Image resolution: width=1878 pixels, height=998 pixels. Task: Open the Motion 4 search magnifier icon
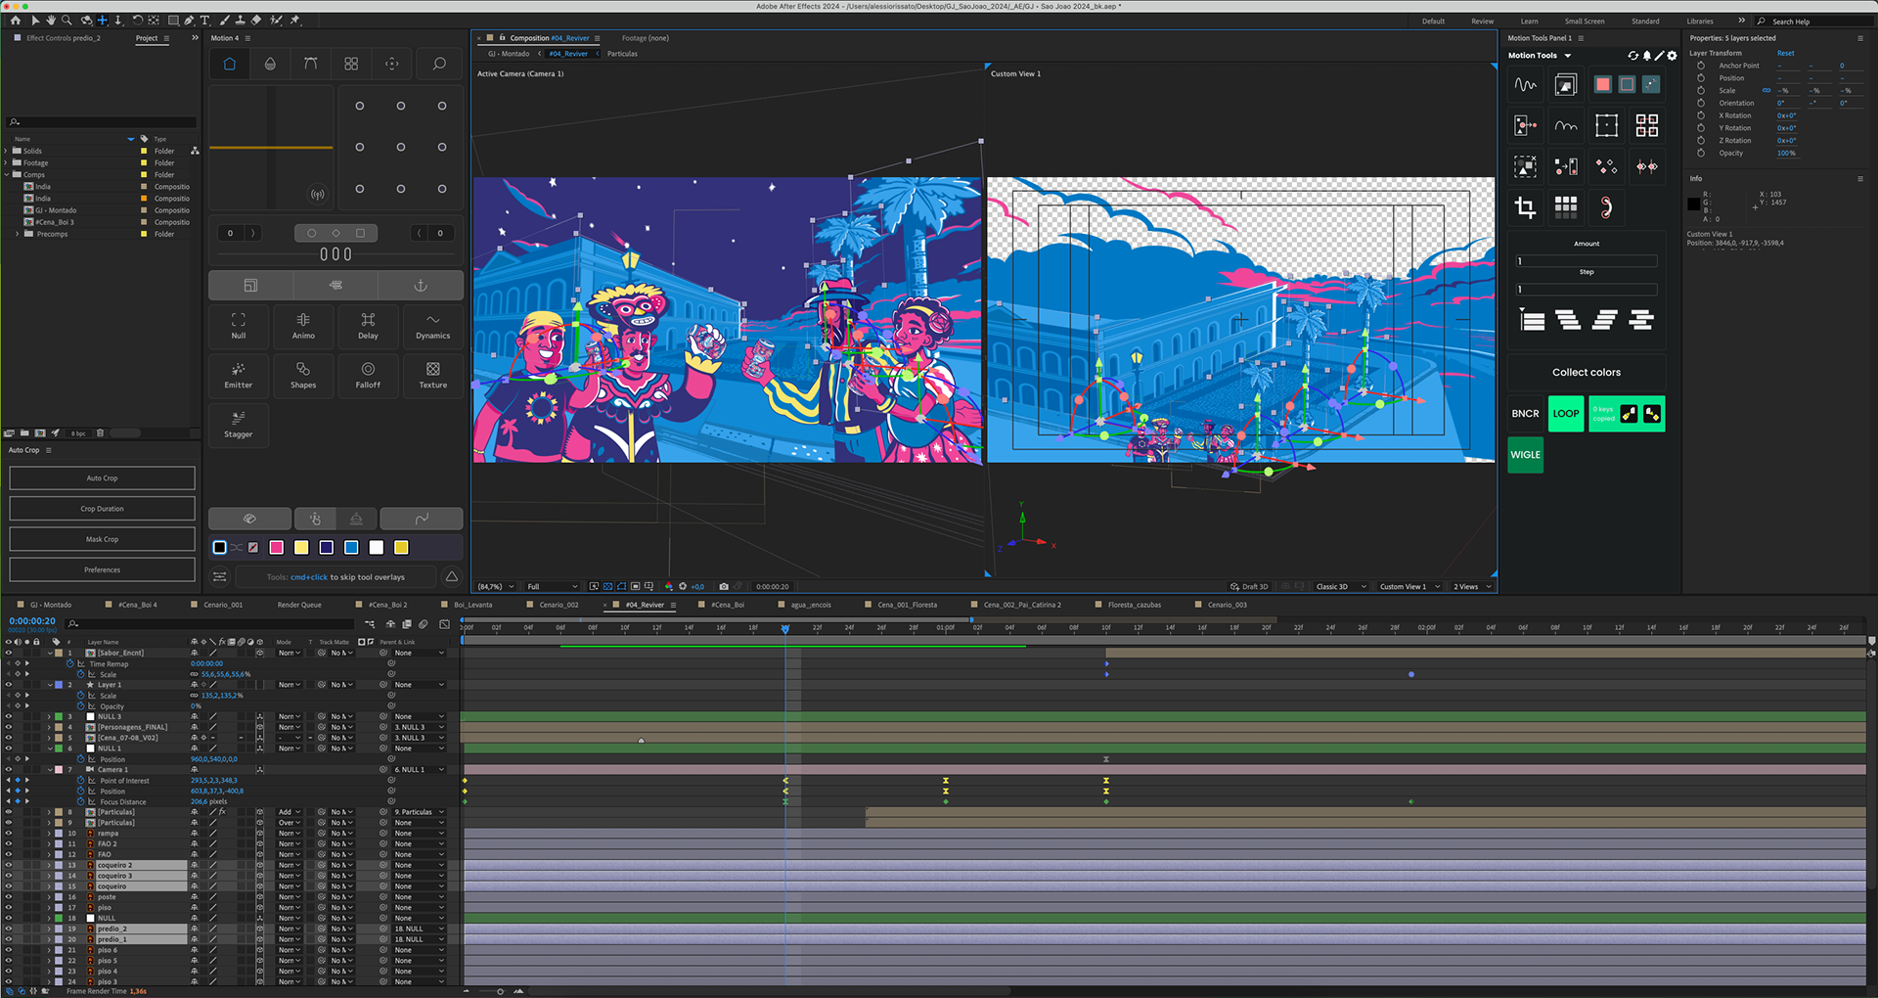[x=439, y=64]
